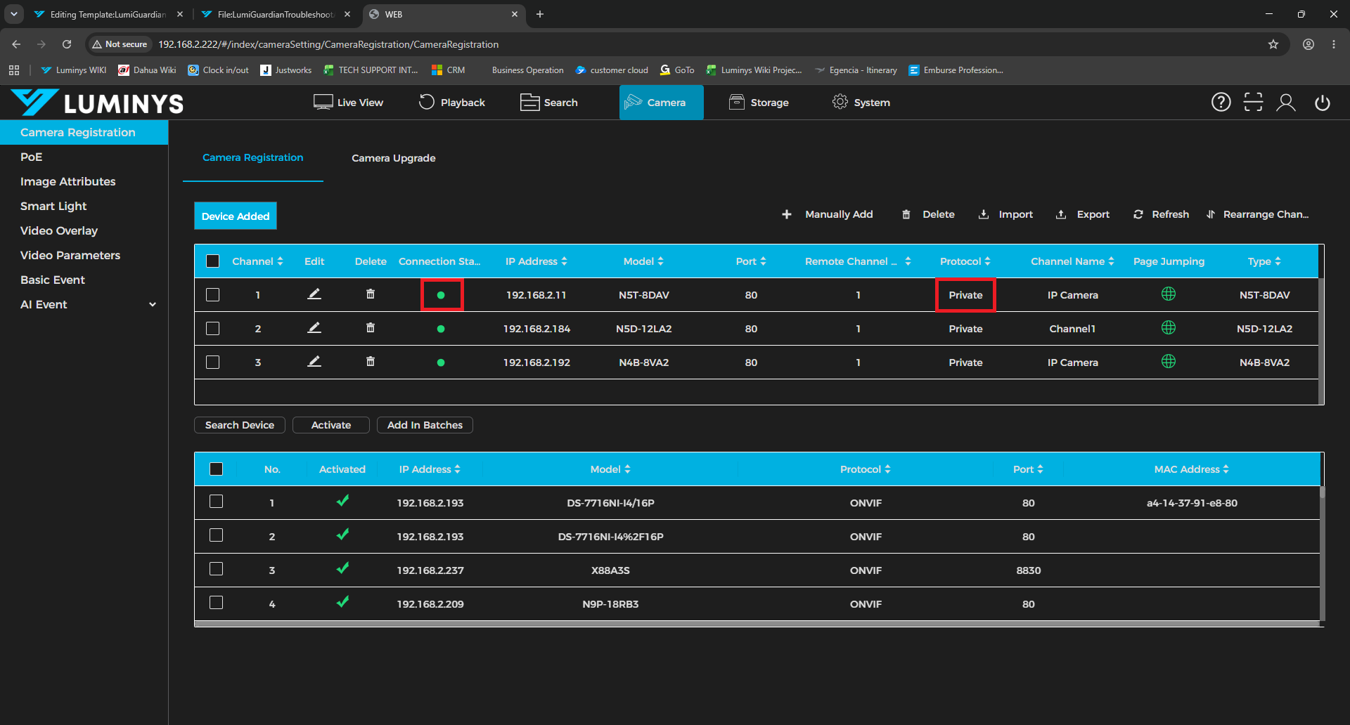Tick checkbox for searched device 192.168.2.237
This screenshot has height=725, width=1350.
pyautogui.click(x=217, y=569)
